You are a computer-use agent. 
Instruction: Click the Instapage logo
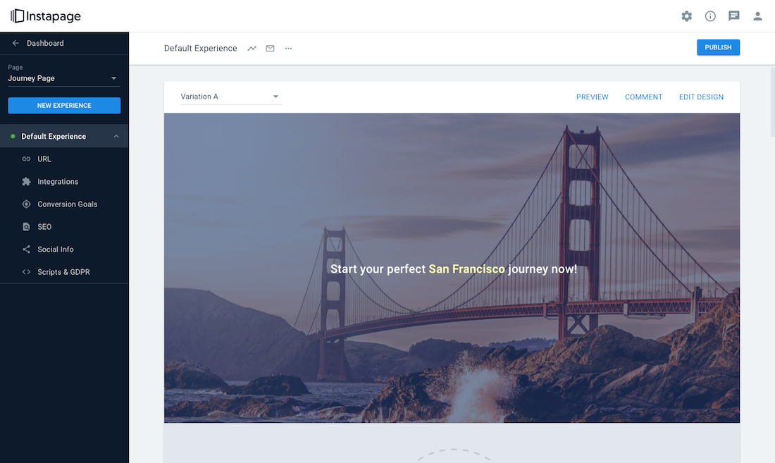point(46,16)
